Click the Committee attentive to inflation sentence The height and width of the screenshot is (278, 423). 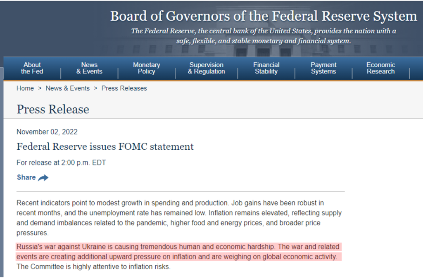click(93, 267)
